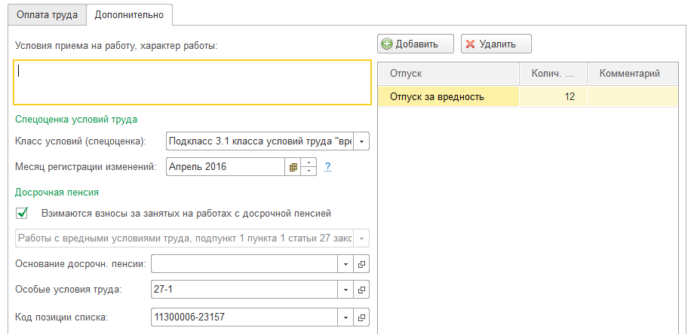Viewport: 697px width, 334px height.
Task: Expand the 'Особые условия труда' dropdown
Action: (347, 290)
